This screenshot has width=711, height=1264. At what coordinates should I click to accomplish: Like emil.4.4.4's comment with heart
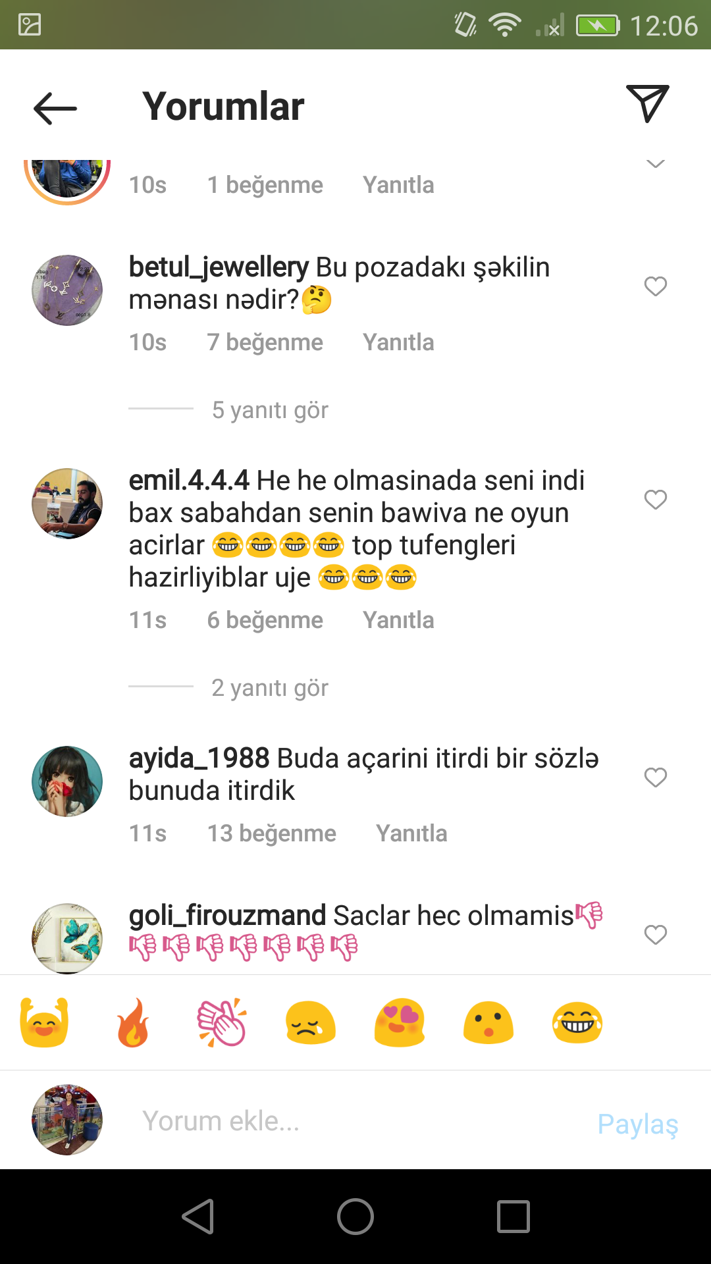click(x=656, y=499)
